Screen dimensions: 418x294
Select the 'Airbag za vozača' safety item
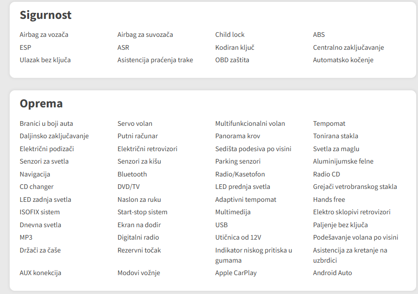[44, 35]
